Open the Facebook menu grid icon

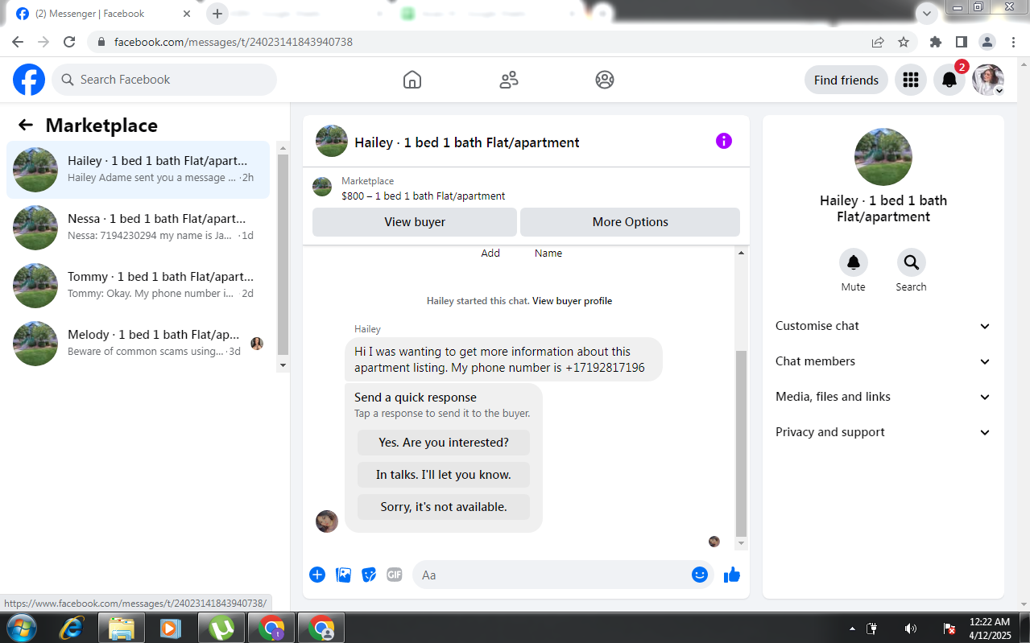911,80
